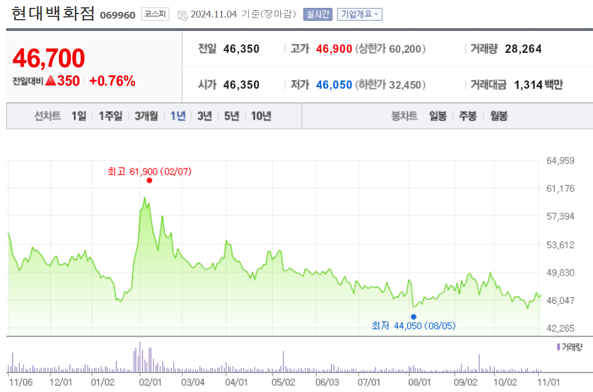Click the 42,265 y-axis label
This screenshot has width=593, height=392.
click(560, 328)
